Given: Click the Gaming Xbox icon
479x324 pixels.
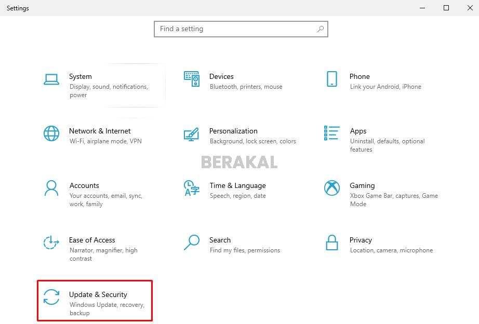Looking at the screenshot, I should 332,188.
